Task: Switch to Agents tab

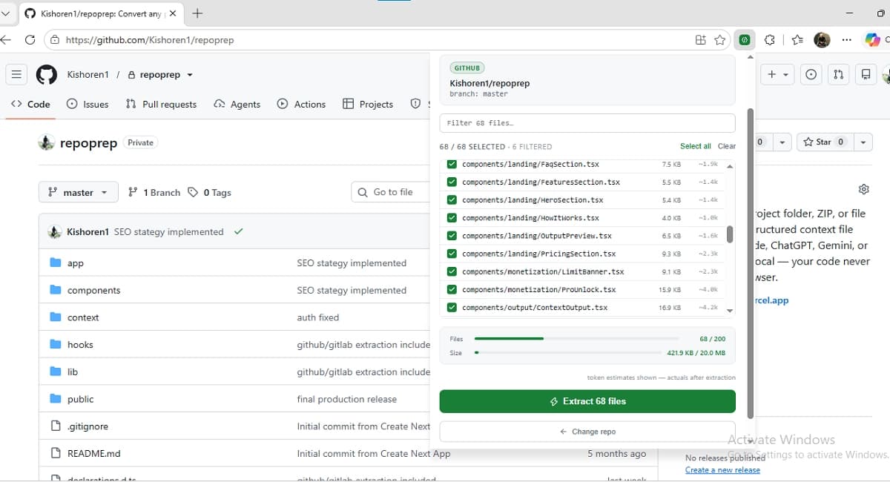Action: coord(237,104)
